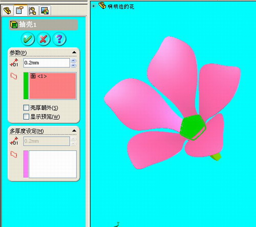Switch to the PropertyManager tab

(20, 10)
